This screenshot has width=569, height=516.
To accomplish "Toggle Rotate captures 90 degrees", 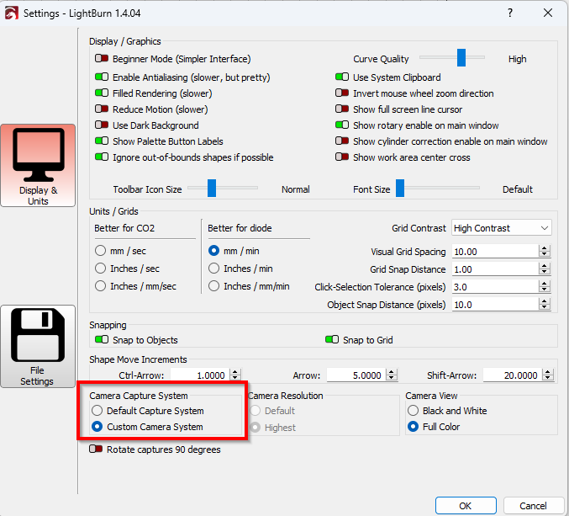I will coord(96,450).
